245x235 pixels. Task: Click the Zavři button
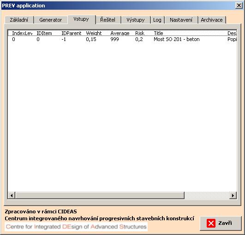[221, 223]
